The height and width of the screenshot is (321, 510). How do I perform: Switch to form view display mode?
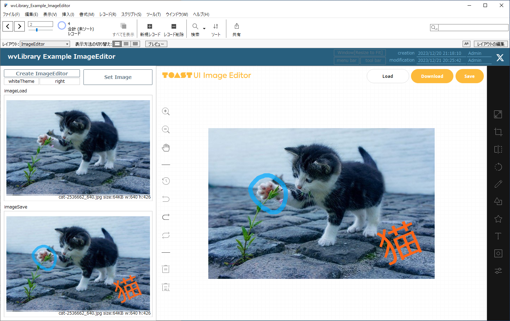(x=117, y=44)
